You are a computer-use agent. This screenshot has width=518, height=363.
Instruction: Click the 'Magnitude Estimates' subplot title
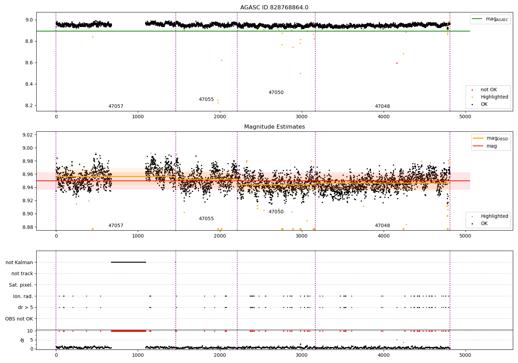[274, 127]
